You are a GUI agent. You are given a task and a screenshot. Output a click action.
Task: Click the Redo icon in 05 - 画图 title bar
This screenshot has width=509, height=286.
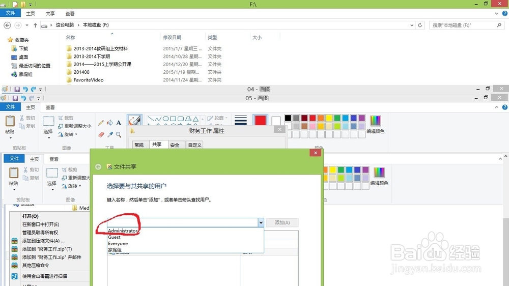[32, 98]
